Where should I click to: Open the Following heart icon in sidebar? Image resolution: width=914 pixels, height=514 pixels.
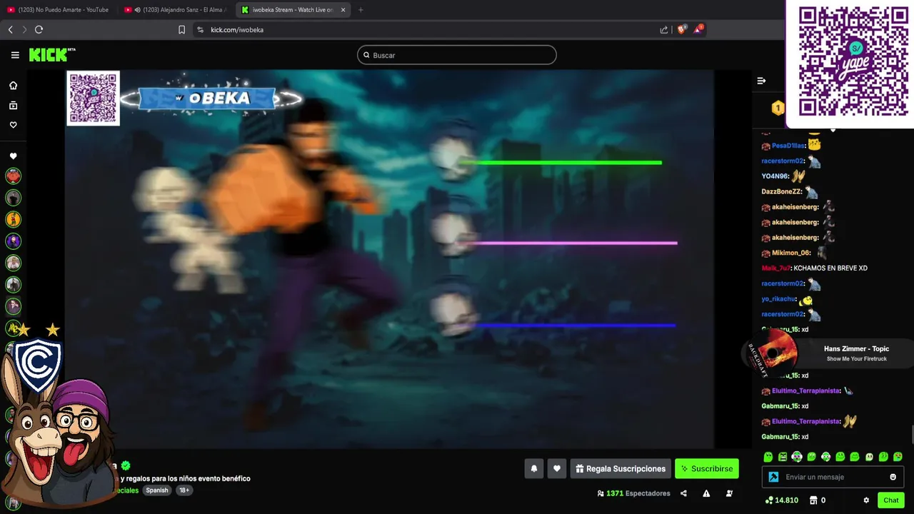pyautogui.click(x=13, y=125)
